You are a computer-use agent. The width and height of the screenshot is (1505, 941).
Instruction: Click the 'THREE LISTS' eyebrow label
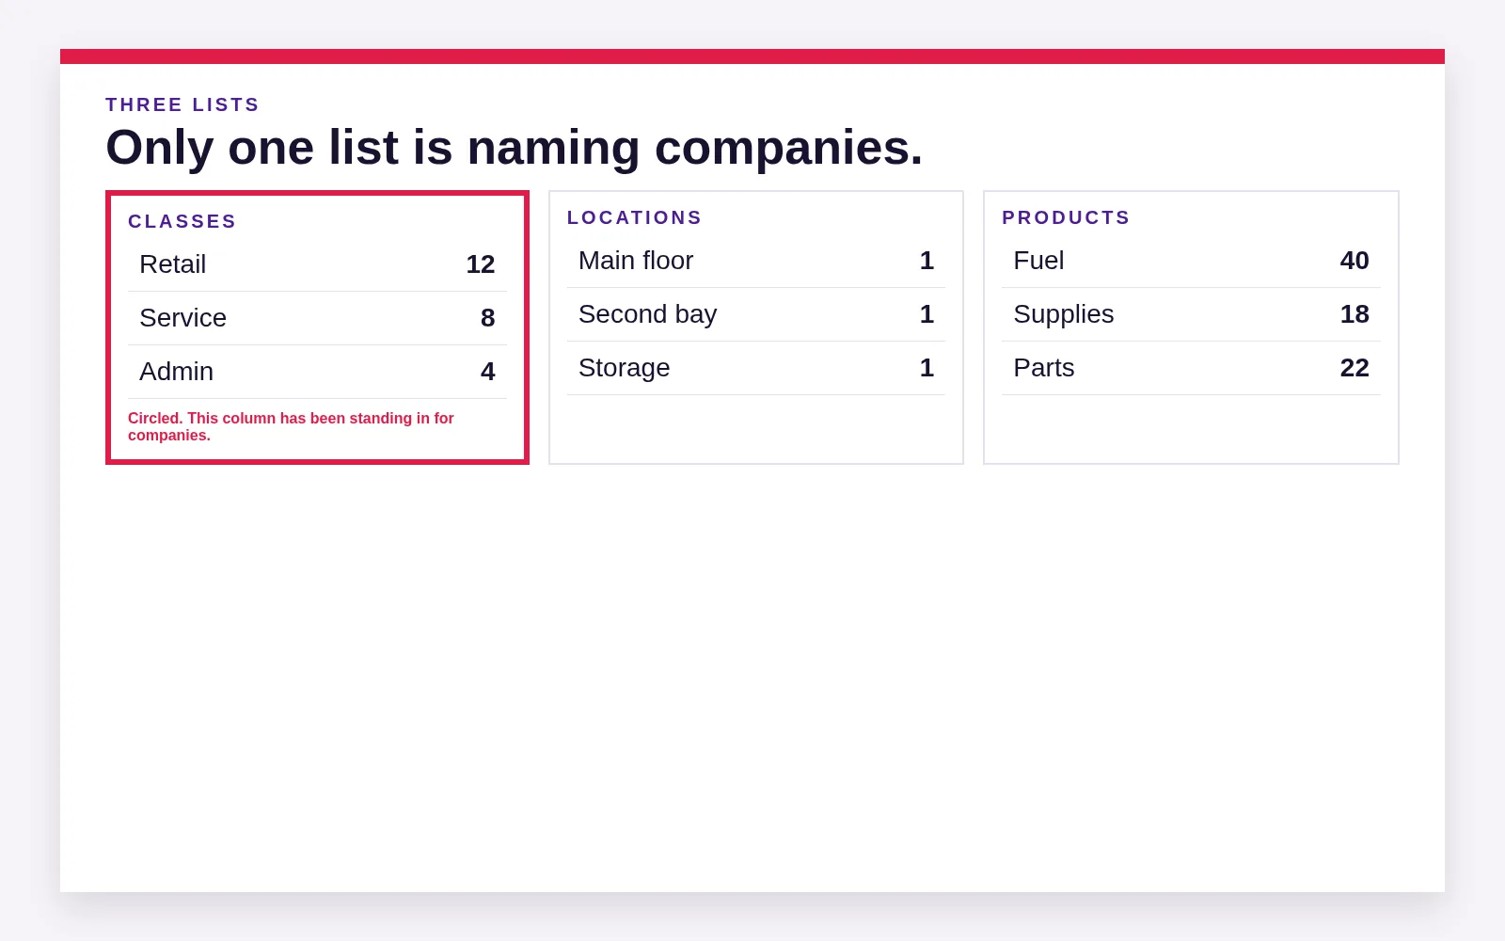coord(182,104)
